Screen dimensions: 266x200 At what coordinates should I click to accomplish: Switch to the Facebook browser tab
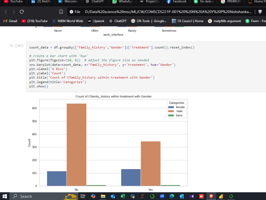(x=176, y=2)
